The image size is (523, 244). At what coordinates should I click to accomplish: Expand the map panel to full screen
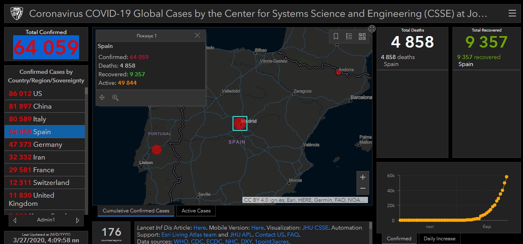(x=372, y=28)
